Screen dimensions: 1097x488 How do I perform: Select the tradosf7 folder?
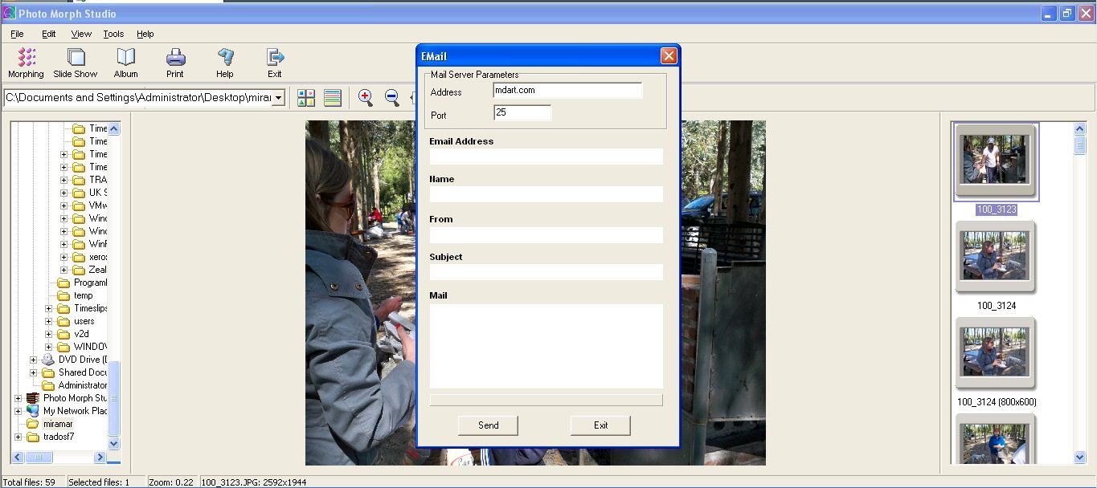click(x=59, y=437)
